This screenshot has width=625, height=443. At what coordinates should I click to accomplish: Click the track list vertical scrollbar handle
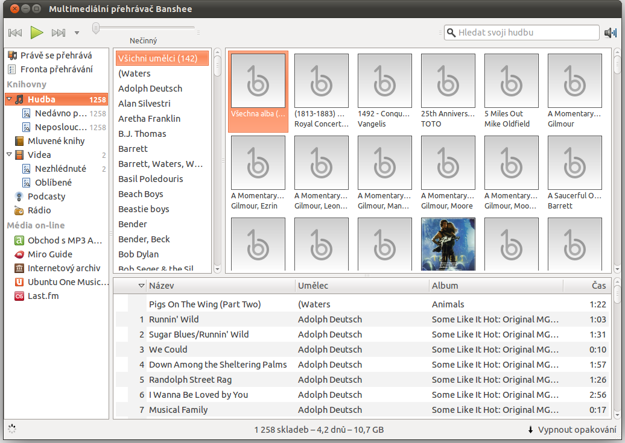pyautogui.click(x=617, y=294)
